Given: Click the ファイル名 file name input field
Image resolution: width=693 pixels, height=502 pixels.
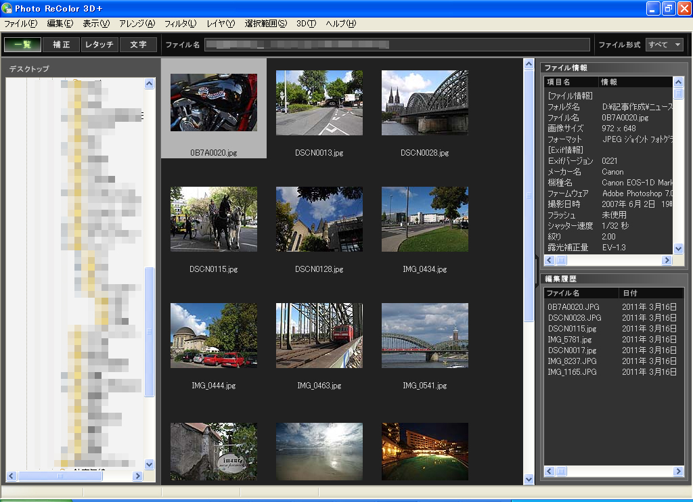Looking at the screenshot, I should 397,45.
